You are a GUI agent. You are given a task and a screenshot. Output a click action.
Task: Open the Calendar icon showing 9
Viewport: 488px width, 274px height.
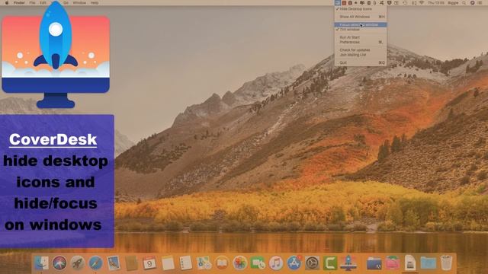149,263
